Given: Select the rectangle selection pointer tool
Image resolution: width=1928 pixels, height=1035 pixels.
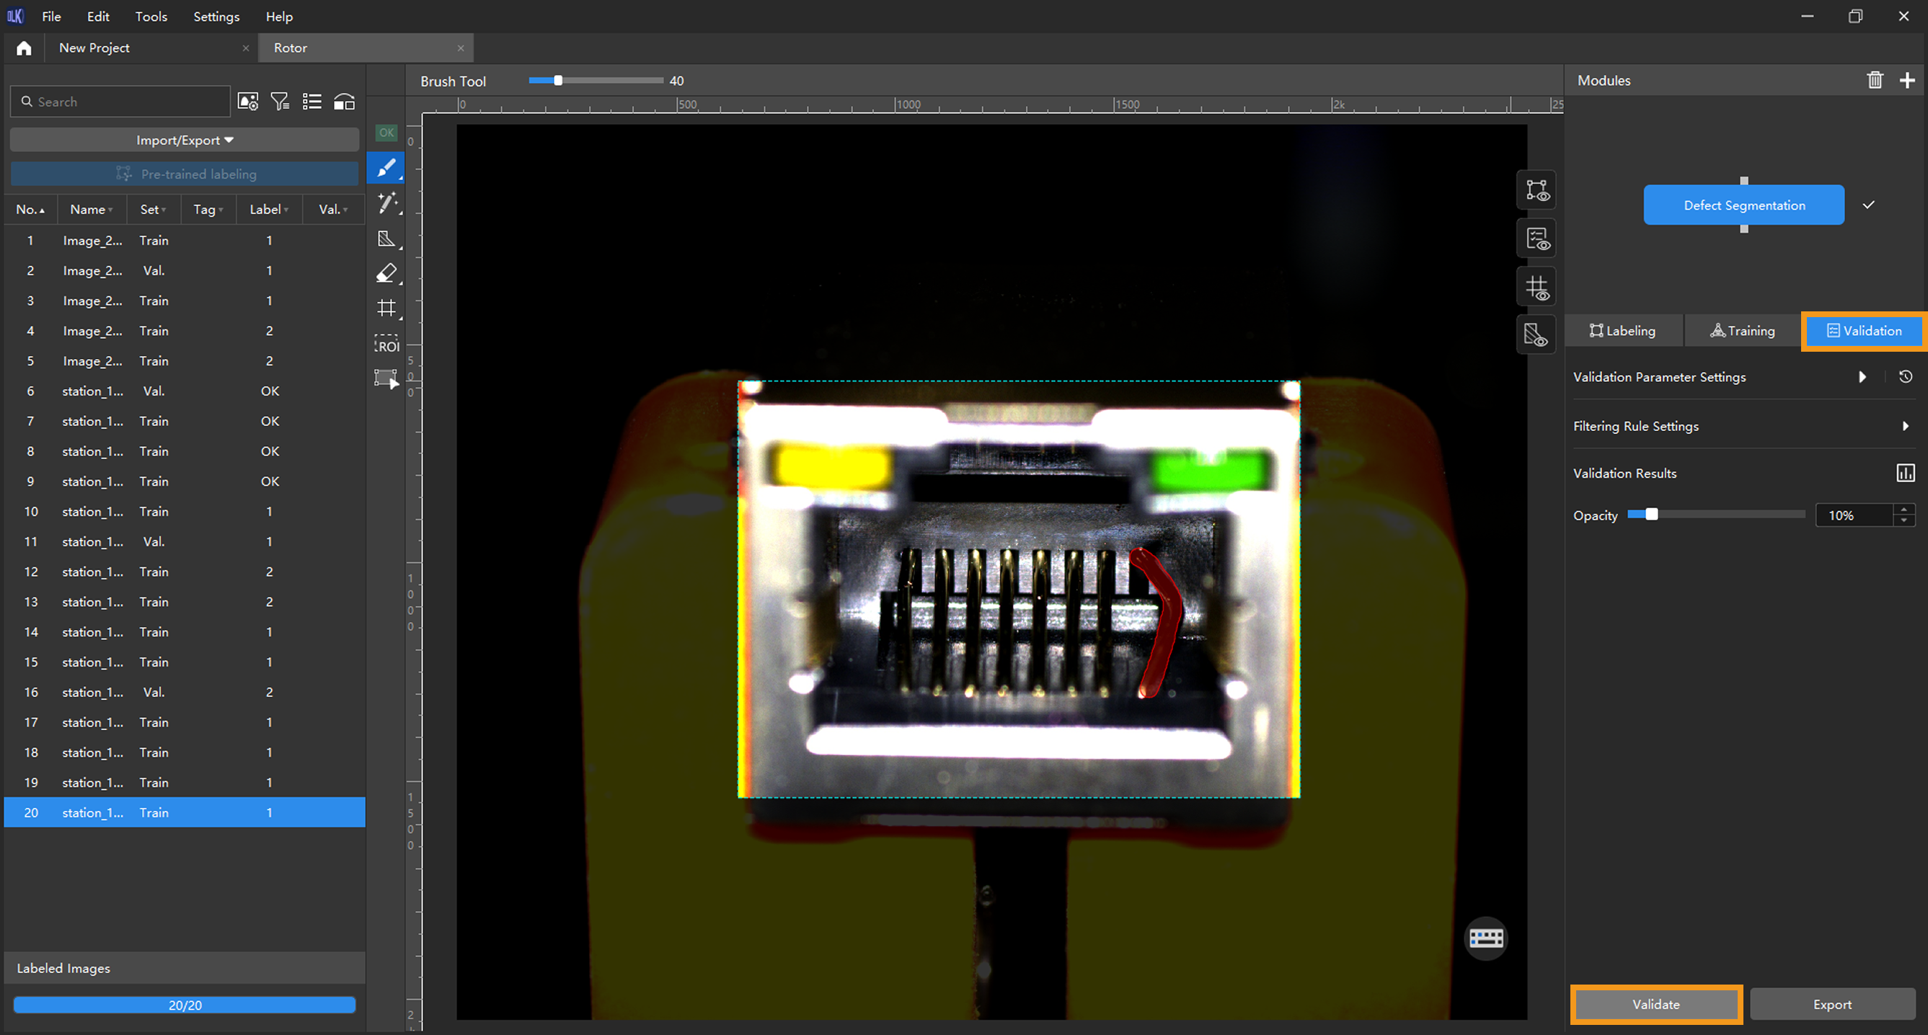Looking at the screenshot, I should (386, 378).
